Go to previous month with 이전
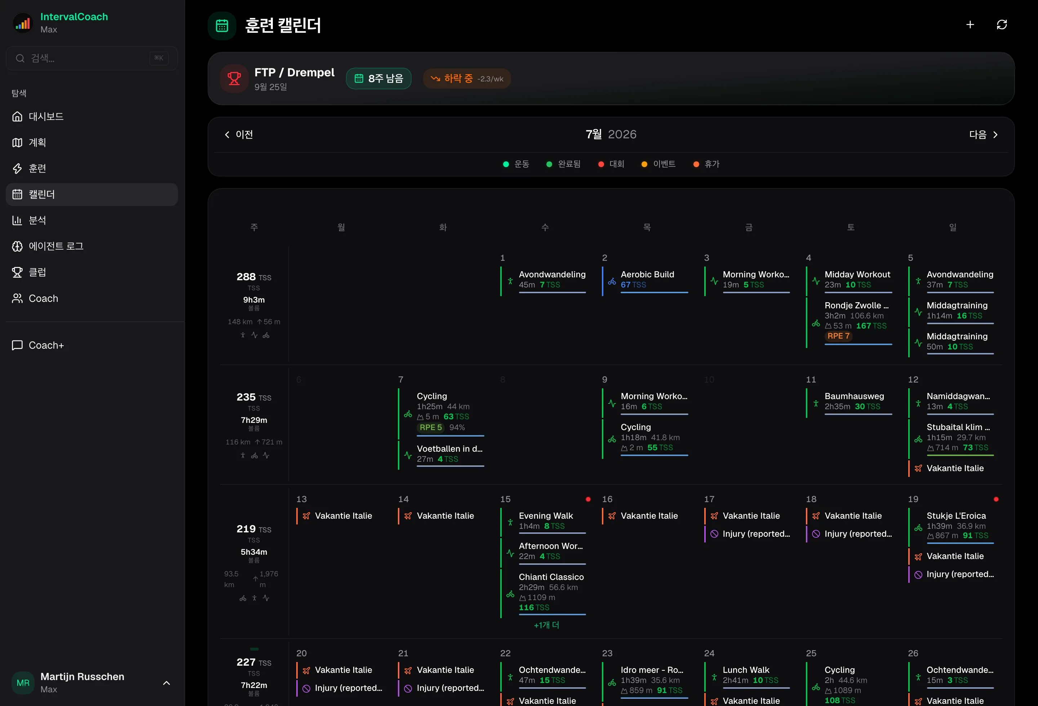 239,134
